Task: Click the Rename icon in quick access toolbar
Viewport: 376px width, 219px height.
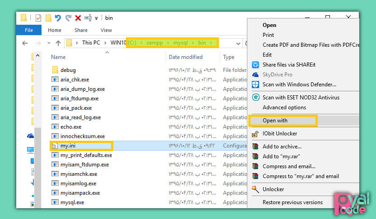Action: [88, 18]
